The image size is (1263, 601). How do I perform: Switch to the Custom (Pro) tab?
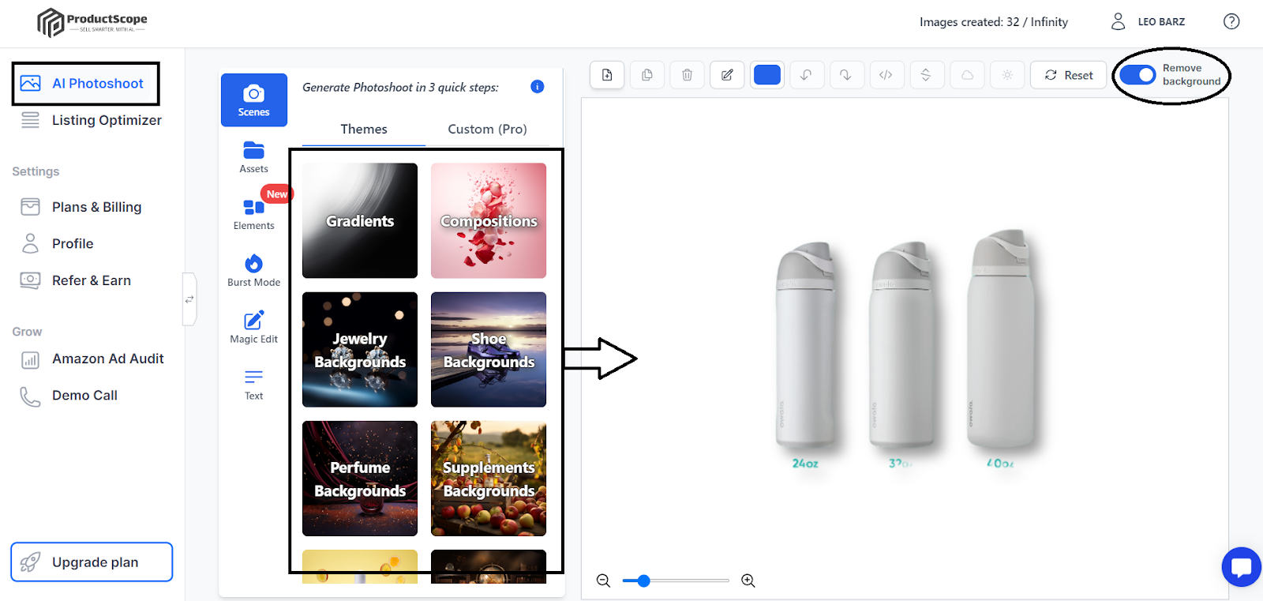[x=487, y=130]
